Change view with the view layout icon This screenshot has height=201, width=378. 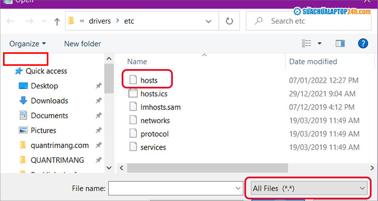(x=306, y=43)
